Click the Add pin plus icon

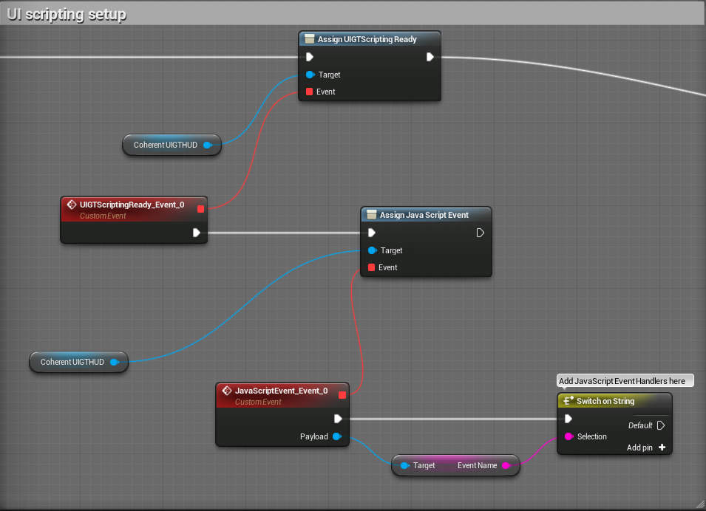[x=662, y=447]
